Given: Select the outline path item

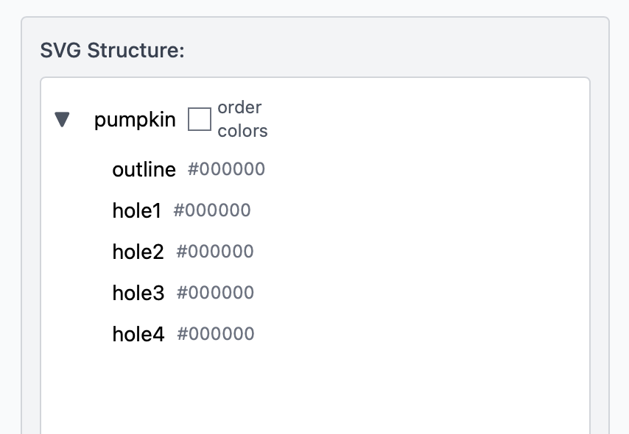Looking at the screenshot, I should point(144,170).
